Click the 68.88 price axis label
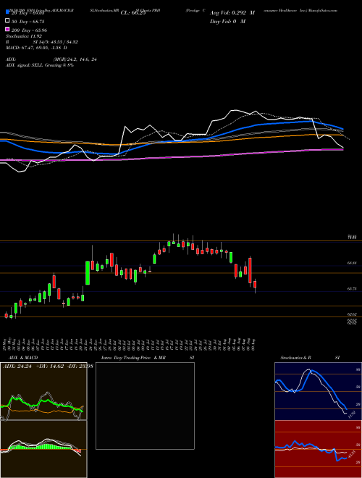Image resolution: width=362 pixels, height=478 pixels. (351, 262)
